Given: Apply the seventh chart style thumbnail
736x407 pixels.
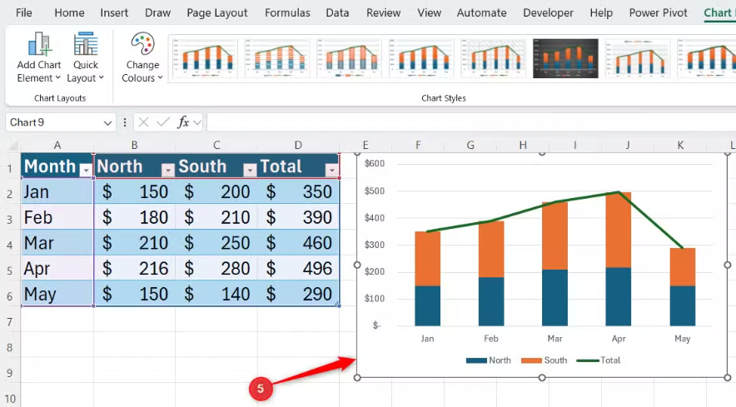Looking at the screenshot, I should click(x=638, y=59).
